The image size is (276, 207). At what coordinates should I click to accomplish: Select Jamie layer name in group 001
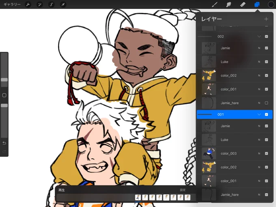[x=225, y=126]
